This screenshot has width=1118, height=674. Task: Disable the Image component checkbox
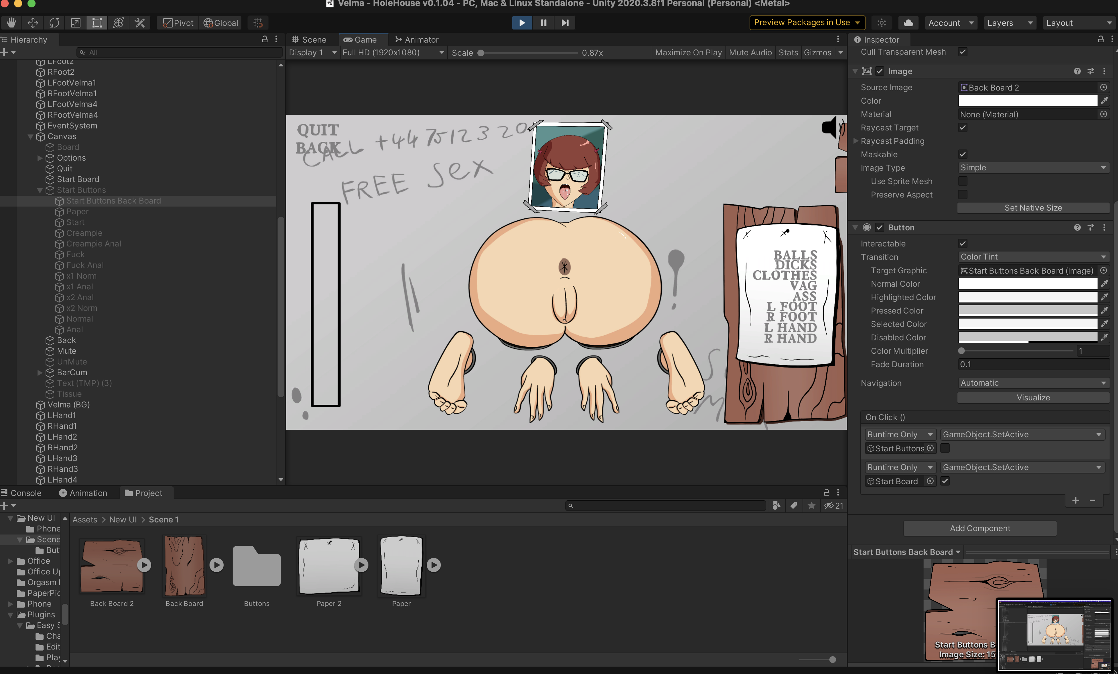(x=880, y=71)
